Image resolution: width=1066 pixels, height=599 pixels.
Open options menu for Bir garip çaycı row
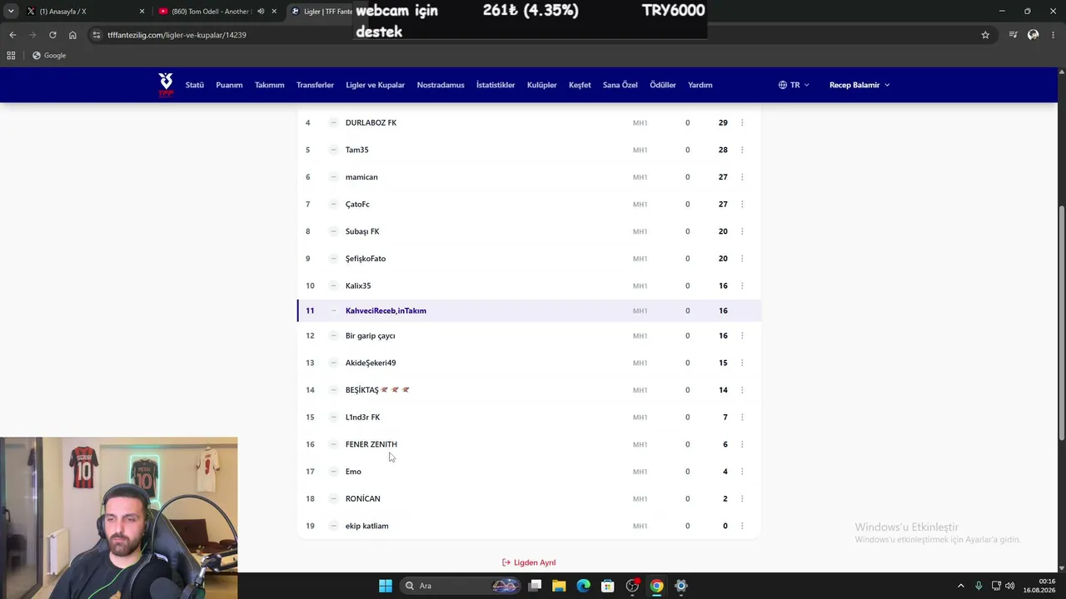coord(742,335)
